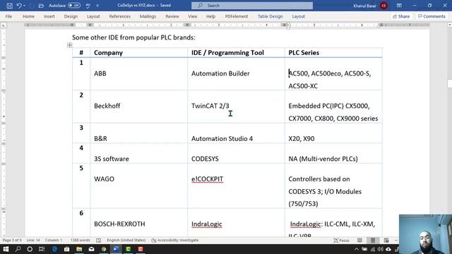Image resolution: width=452 pixels, height=254 pixels.
Task: Switch to the Table Design tab
Action: (x=270, y=16)
